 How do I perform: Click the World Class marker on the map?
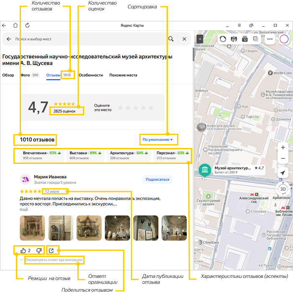pos(280,73)
